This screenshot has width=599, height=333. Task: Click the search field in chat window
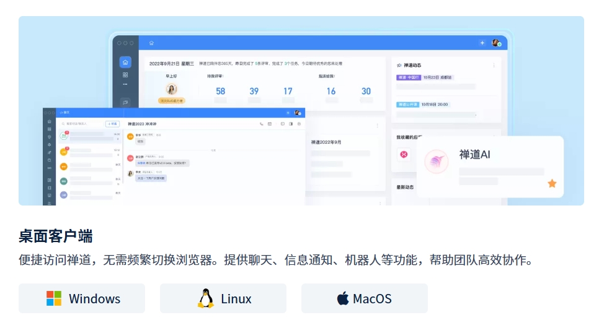pyautogui.click(x=81, y=124)
